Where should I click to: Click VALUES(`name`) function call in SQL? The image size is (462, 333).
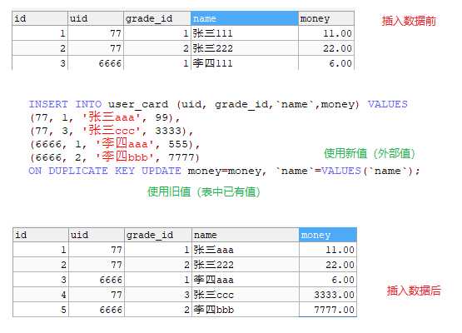coord(367,171)
